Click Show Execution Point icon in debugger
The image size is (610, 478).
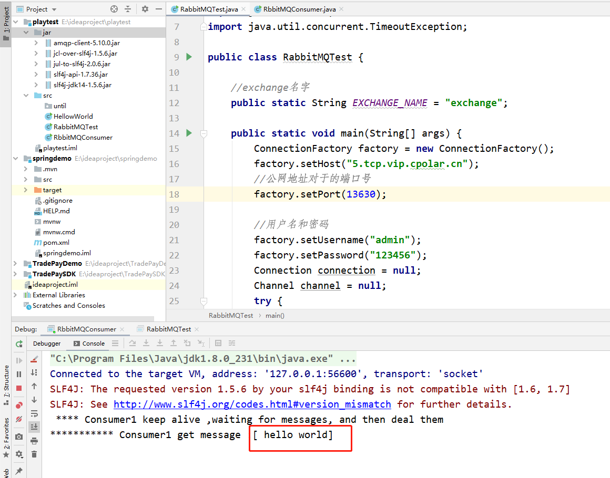(x=115, y=343)
